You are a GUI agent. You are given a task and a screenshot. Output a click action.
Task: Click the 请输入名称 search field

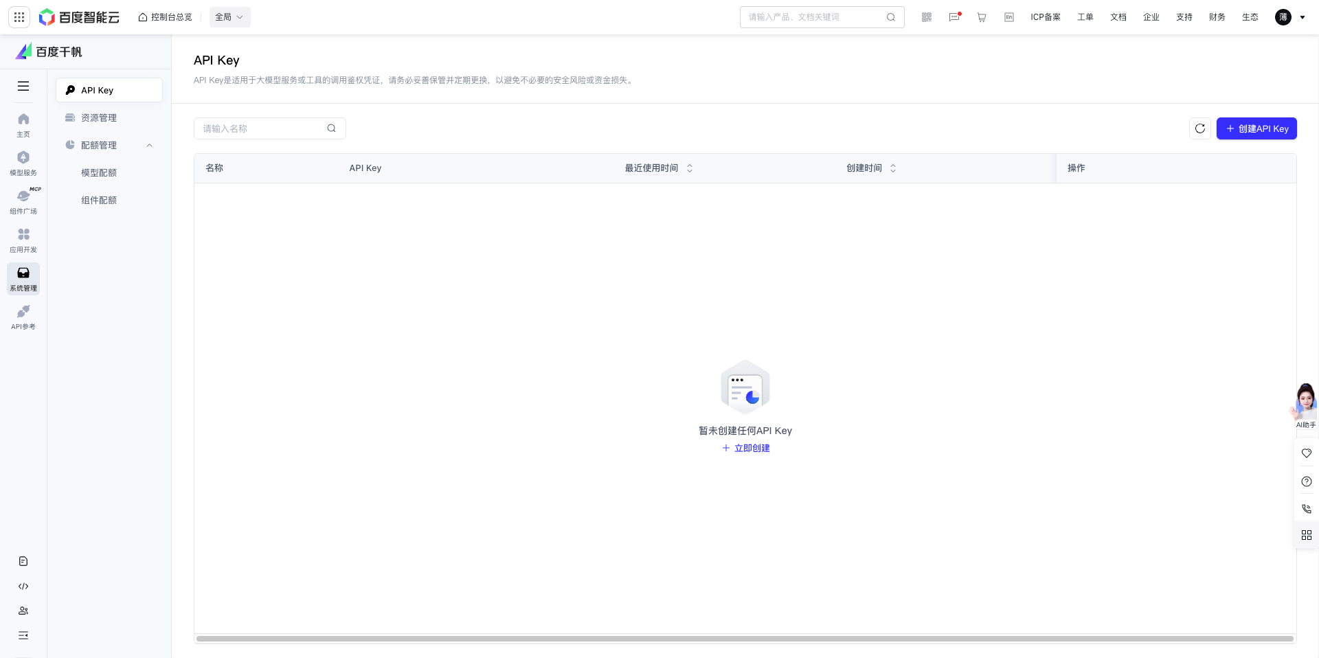click(x=261, y=128)
